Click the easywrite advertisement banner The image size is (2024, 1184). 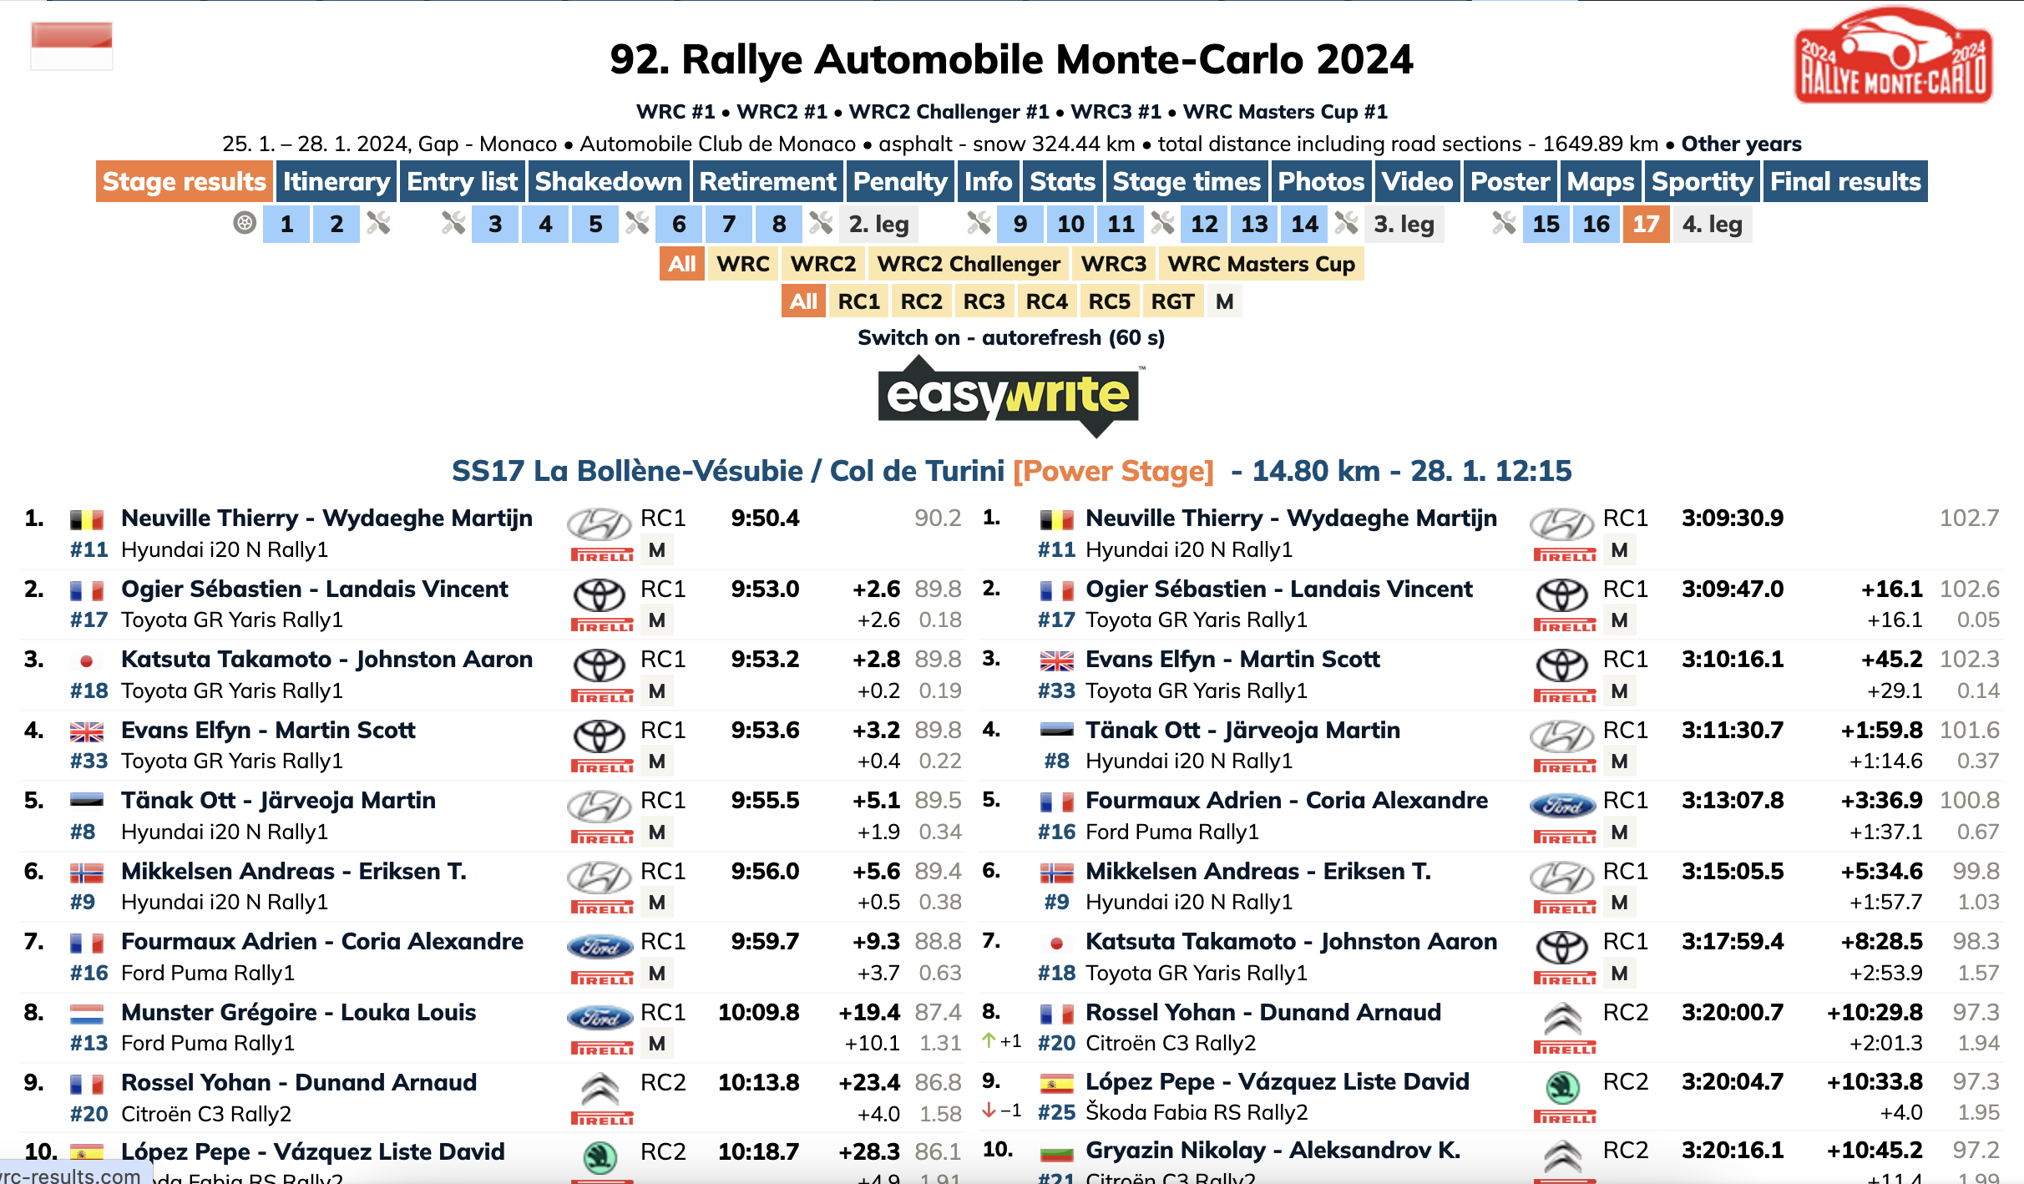pyautogui.click(x=1010, y=396)
